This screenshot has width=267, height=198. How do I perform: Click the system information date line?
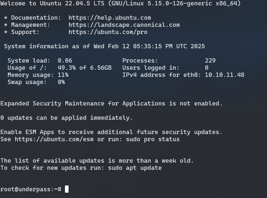point(104,46)
